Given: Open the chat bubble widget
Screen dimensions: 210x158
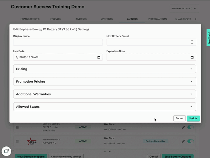Looking at the screenshot, I should point(6,151).
